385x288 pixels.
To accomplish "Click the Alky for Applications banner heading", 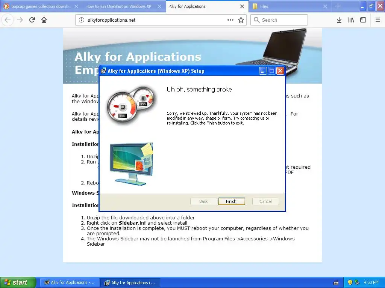I will tap(138, 57).
